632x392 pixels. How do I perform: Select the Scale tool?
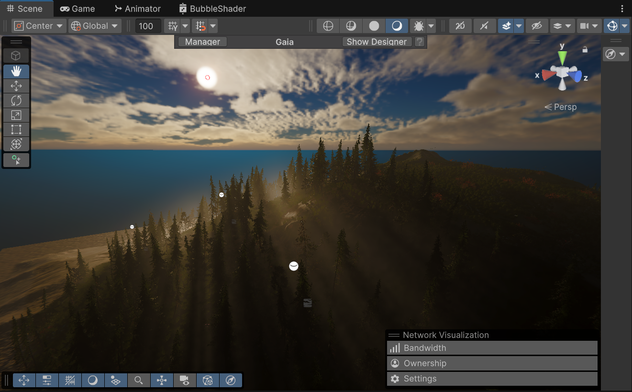coord(16,115)
